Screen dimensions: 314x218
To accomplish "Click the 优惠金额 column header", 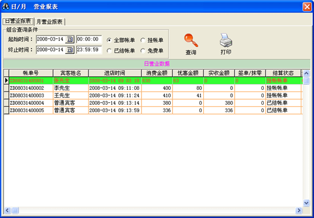I will [x=188, y=73].
